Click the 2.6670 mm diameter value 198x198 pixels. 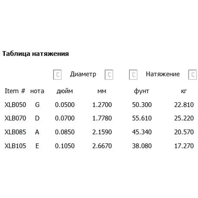click(x=102, y=146)
